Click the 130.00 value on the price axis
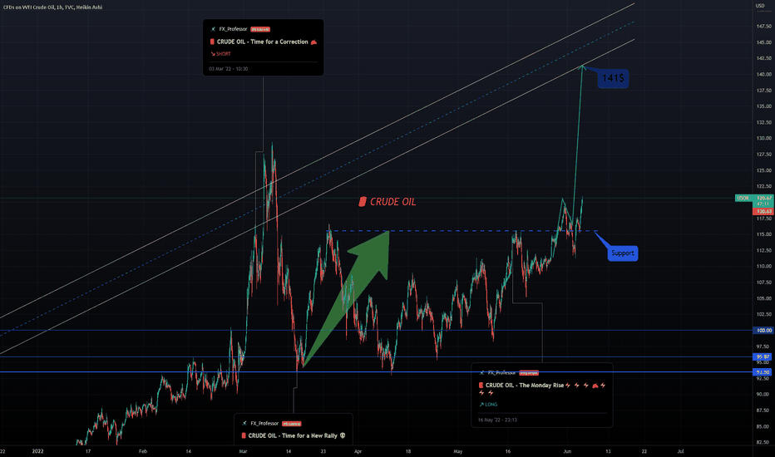775x457 pixels. 763,138
